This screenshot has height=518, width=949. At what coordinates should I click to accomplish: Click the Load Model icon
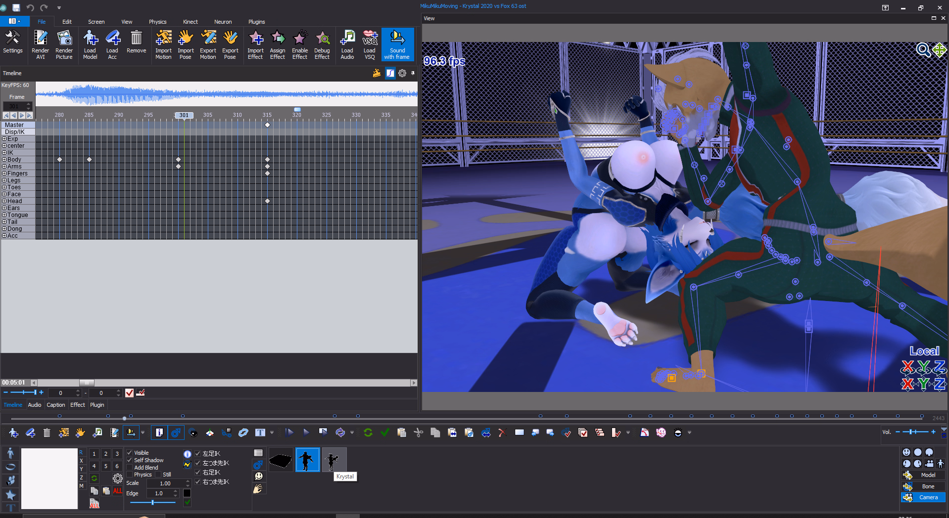(90, 44)
